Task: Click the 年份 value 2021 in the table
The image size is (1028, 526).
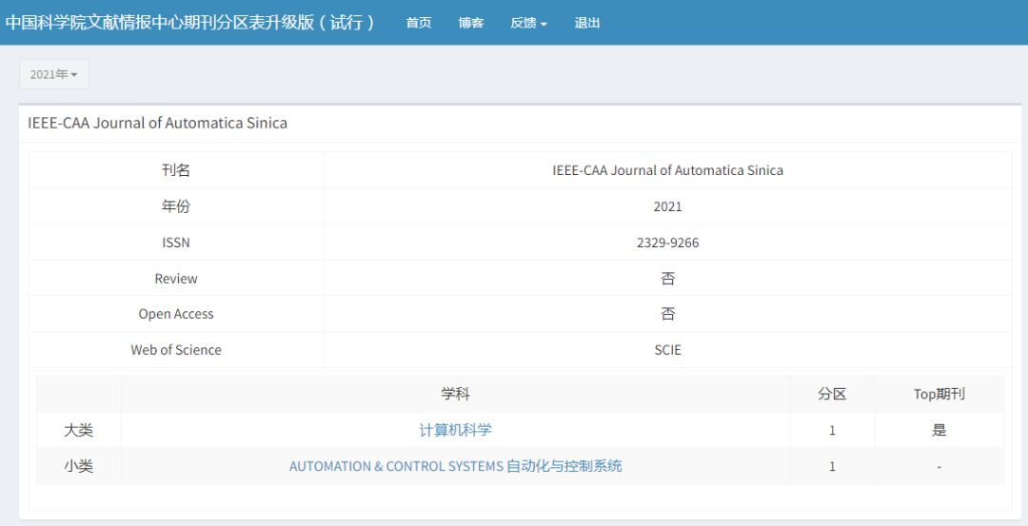Action: 667,206
